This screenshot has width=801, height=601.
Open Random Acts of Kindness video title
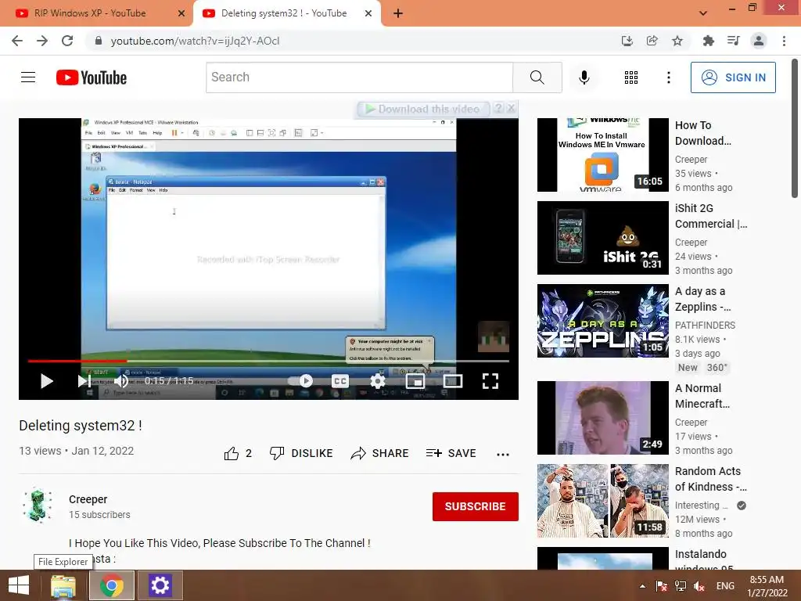pos(710,479)
